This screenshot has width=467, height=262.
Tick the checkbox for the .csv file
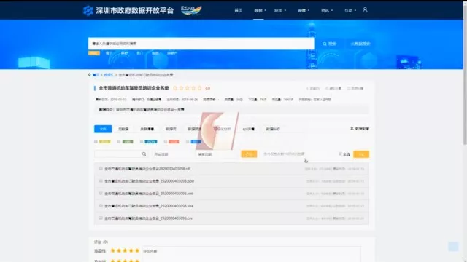tap(101, 218)
